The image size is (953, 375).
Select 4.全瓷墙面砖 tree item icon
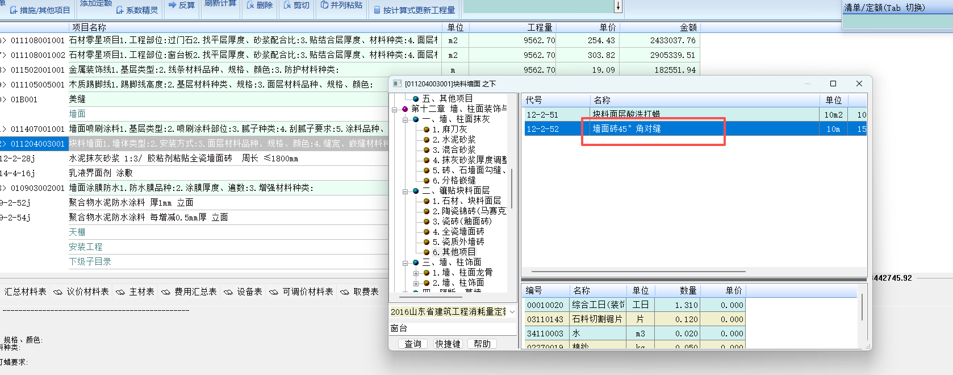(x=427, y=232)
